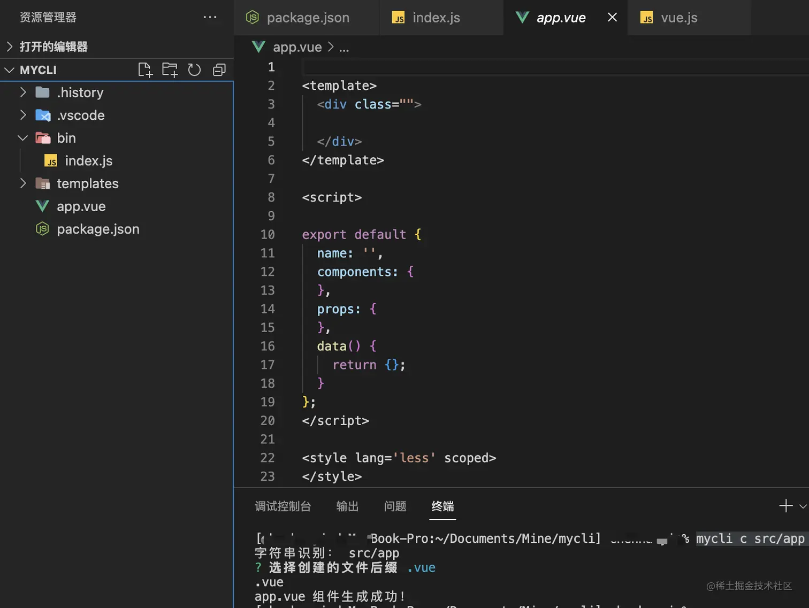Click the <template> opening tag
Viewport: 809px width, 608px height.
(x=339, y=86)
